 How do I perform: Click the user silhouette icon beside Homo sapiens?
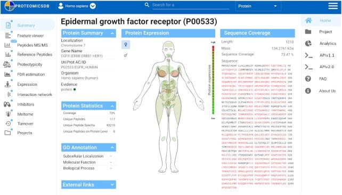(61, 6)
